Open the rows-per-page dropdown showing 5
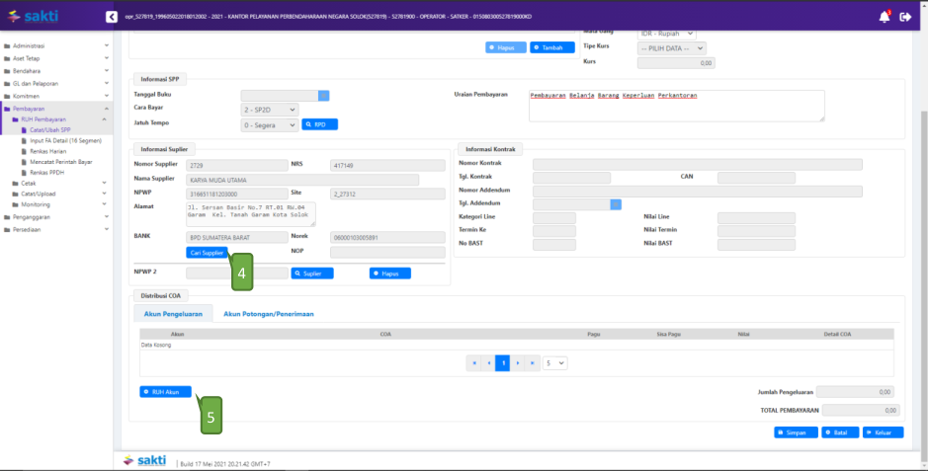The width and height of the screenshot is (928, 471). coord(555,363)
